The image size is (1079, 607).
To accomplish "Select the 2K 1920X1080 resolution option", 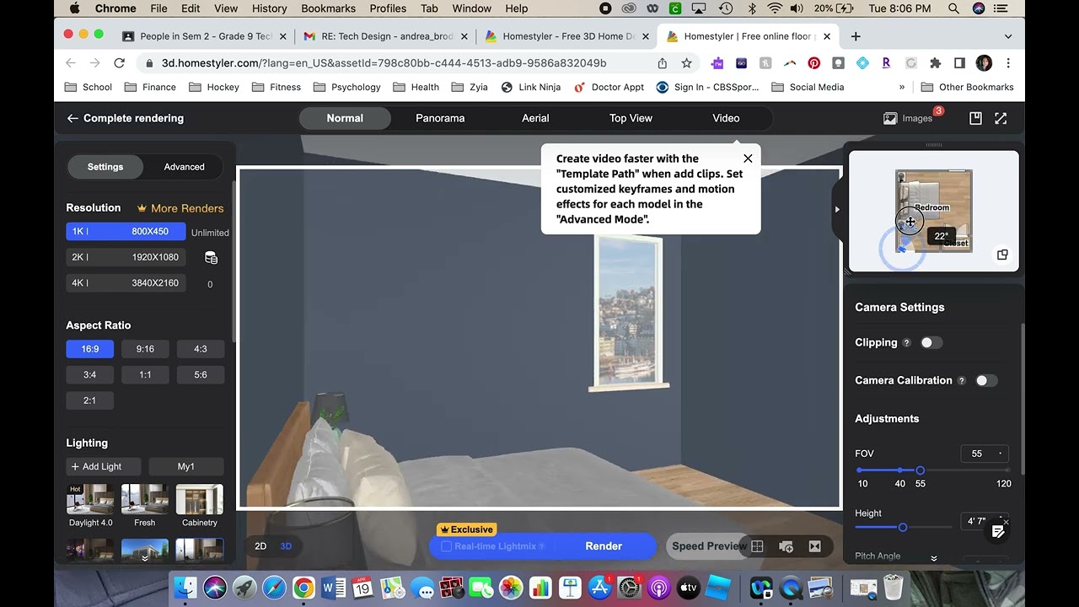I will [126, 257].
